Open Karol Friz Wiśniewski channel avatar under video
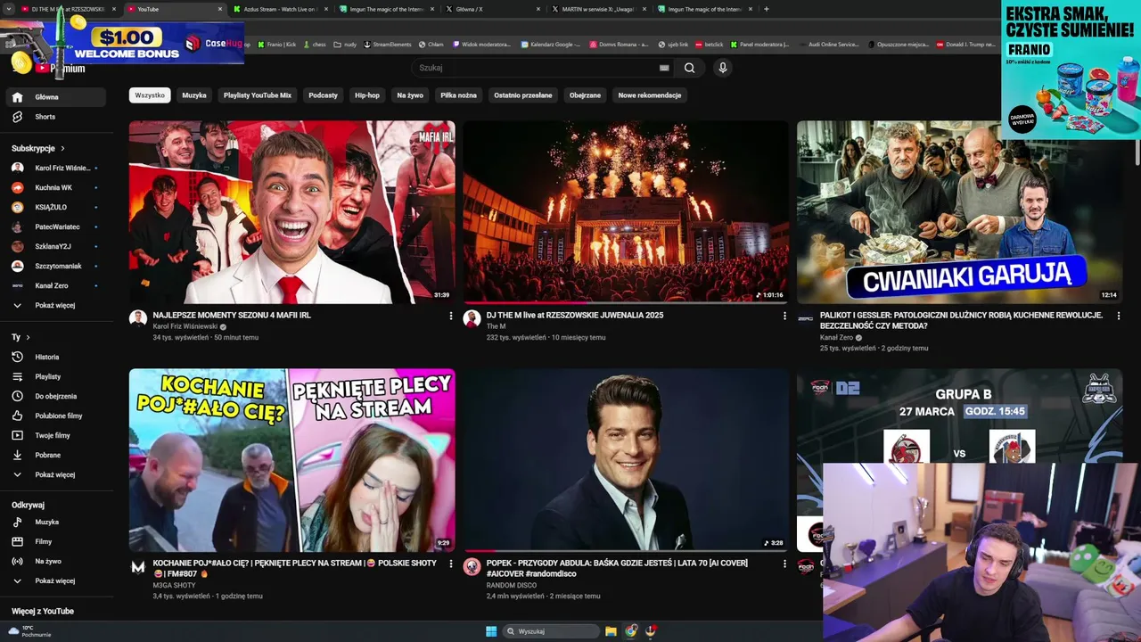 tap(137, 318)
